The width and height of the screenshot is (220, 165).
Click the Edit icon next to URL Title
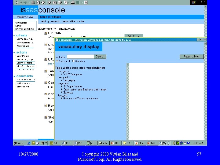point(46,33)
